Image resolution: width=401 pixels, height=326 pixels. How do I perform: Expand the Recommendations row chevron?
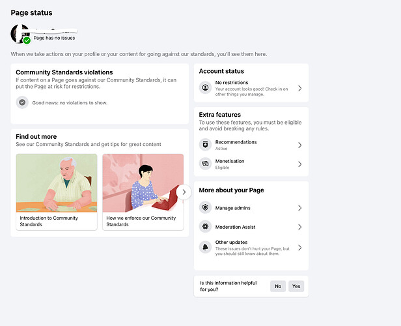pyautogui.click(x=299, y=145)
